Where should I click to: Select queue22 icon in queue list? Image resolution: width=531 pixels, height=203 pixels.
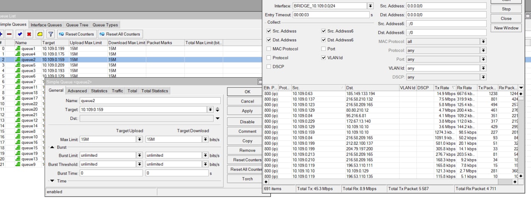click(x=18, y=104)
